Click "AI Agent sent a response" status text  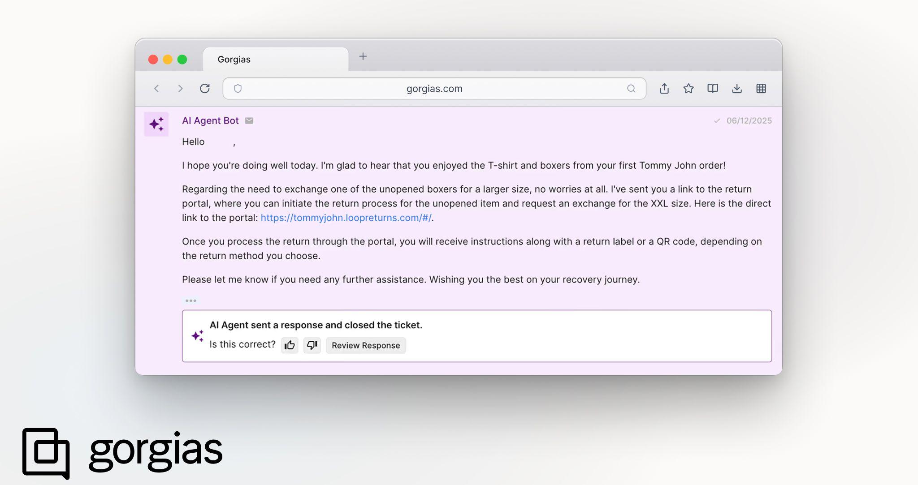click(x=316, y=325)
